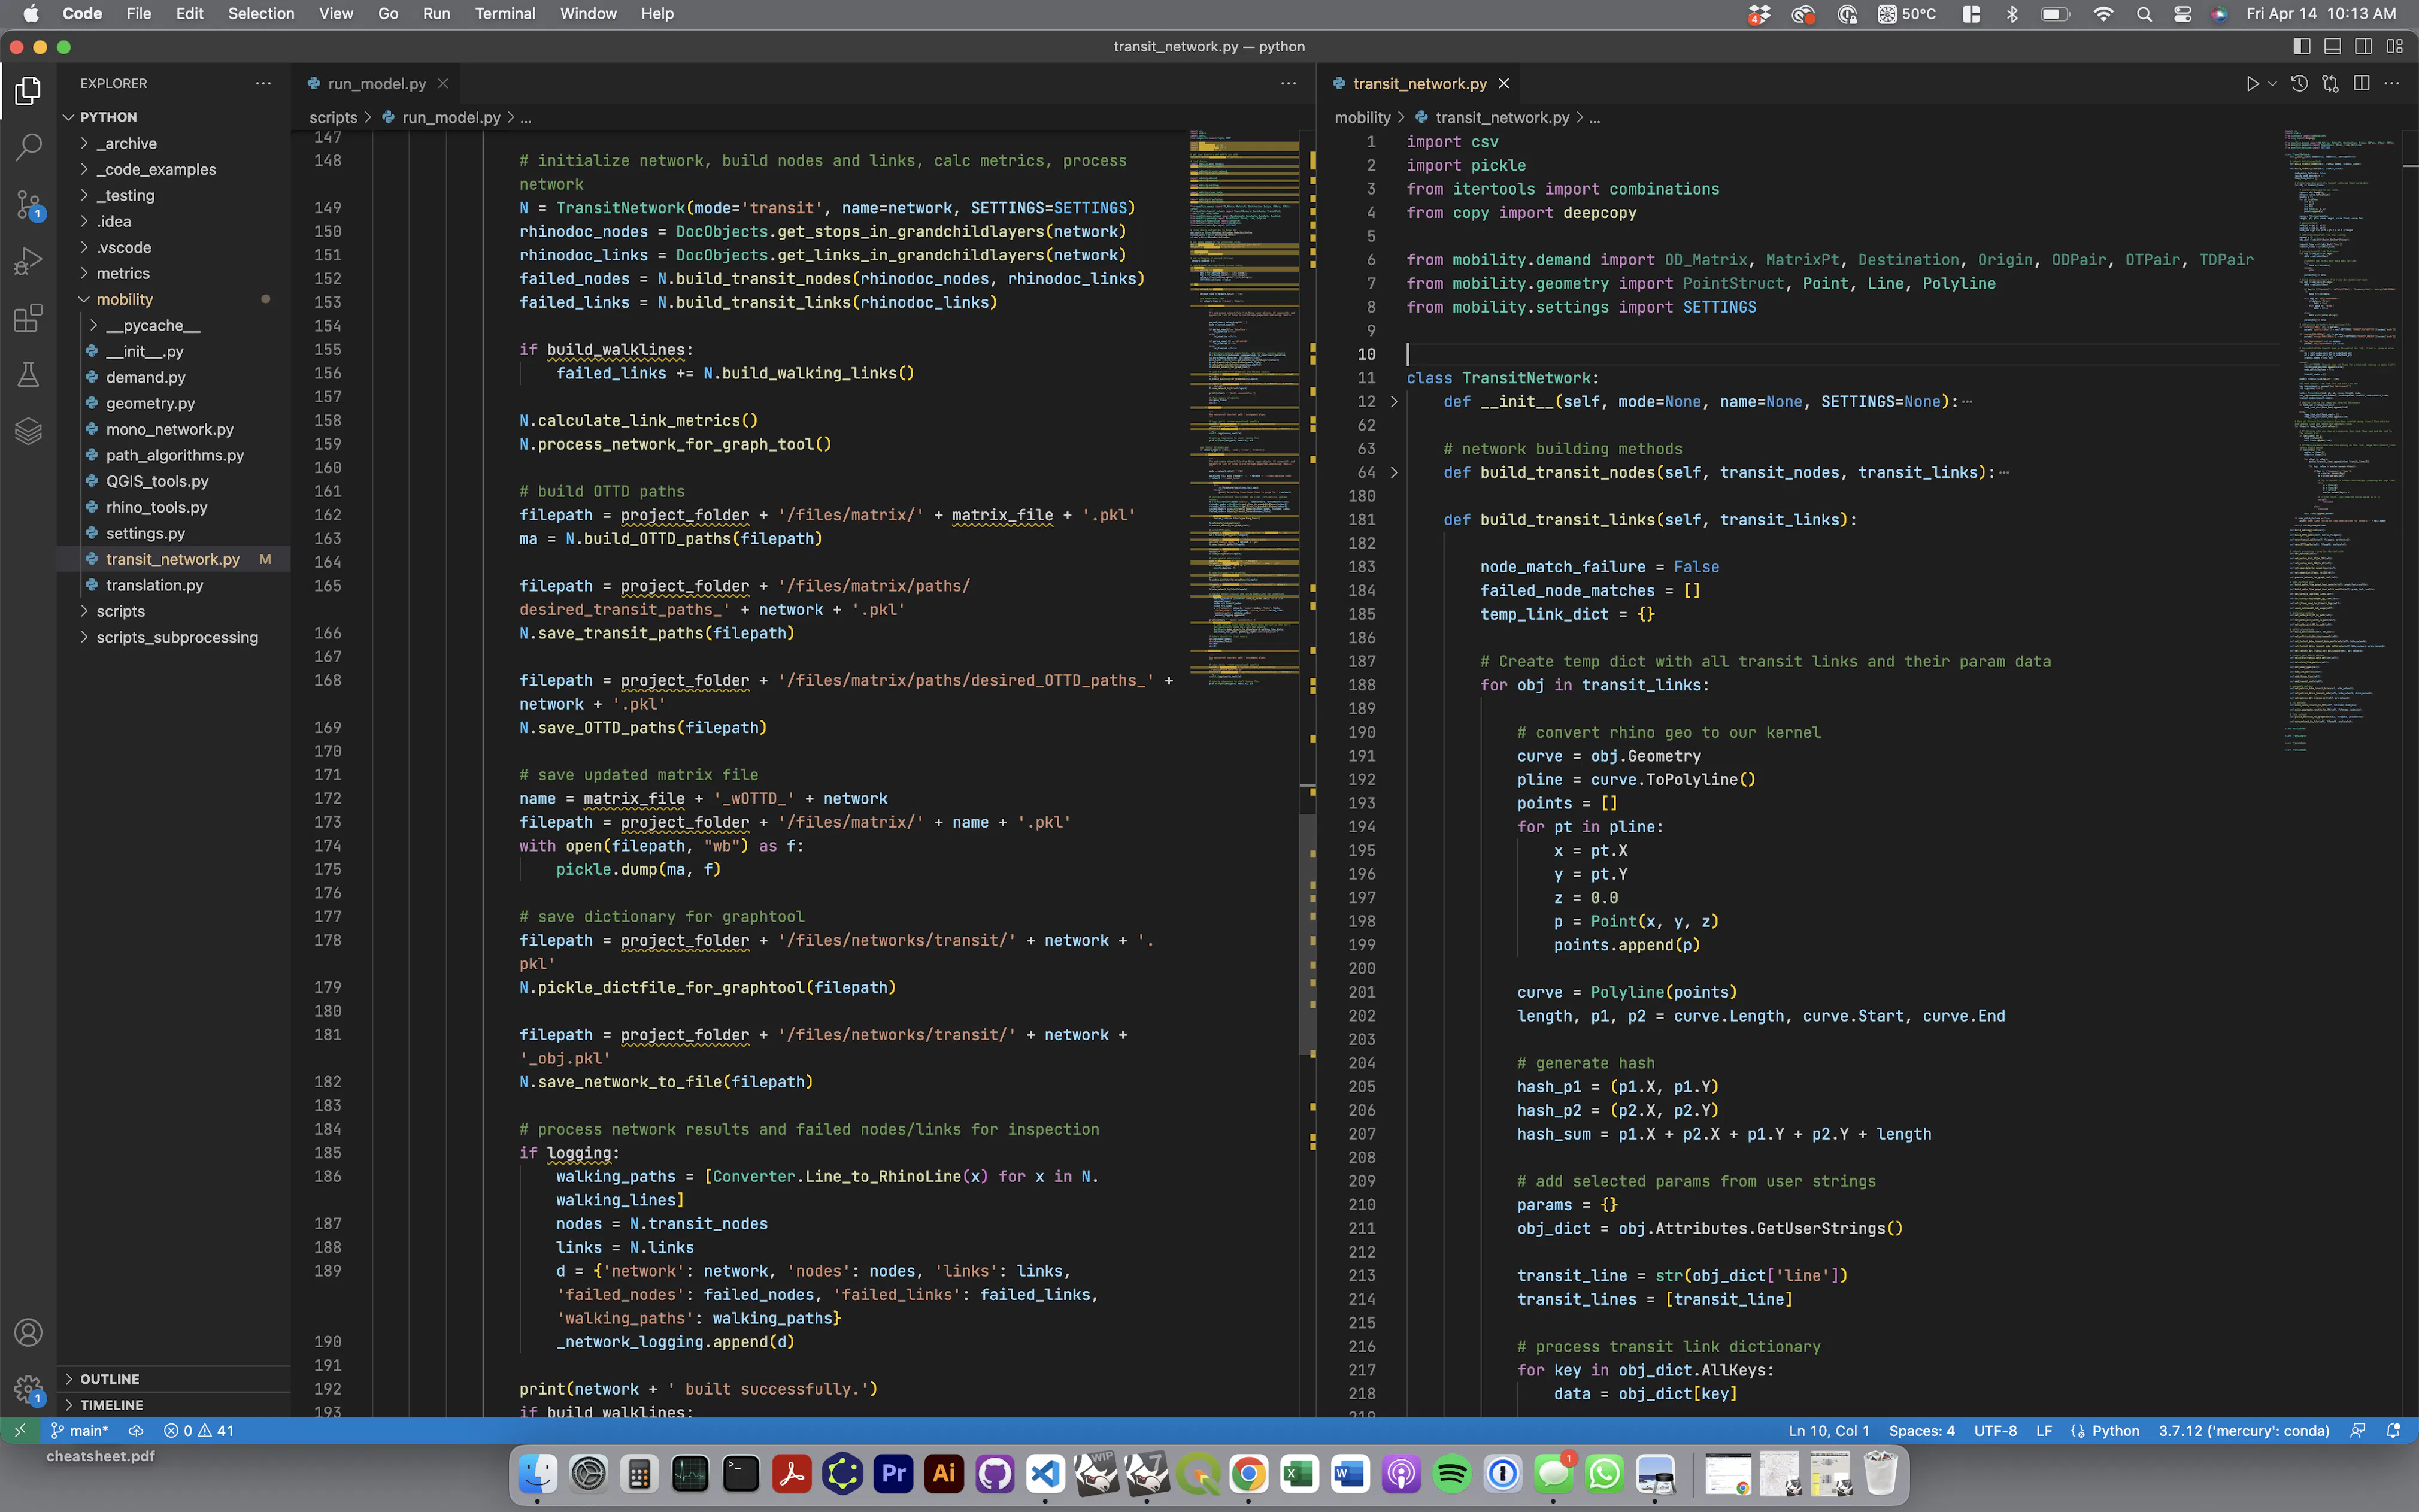
Task: Toggle the Primary Side Bar layout button
Action: [2301, 46]
